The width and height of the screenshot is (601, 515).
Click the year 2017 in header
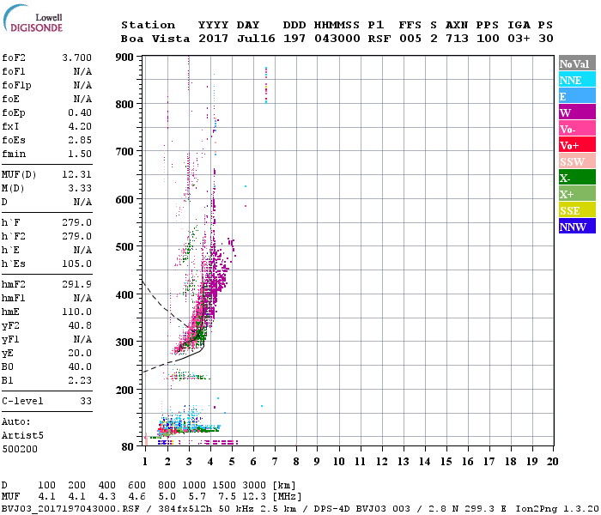(213, 39)
